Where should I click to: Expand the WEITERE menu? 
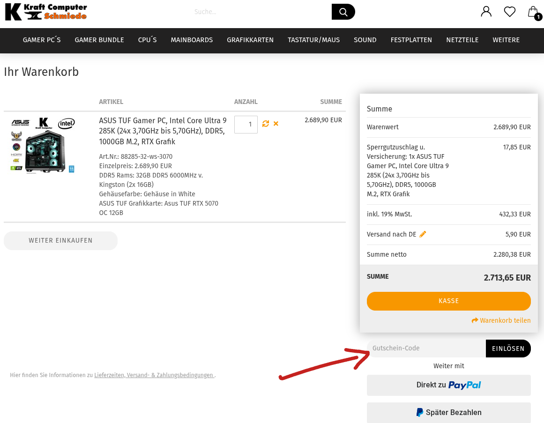click(x=506, y=40)
